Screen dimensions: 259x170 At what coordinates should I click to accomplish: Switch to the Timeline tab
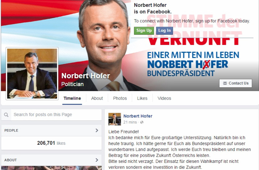coord(72,98)
